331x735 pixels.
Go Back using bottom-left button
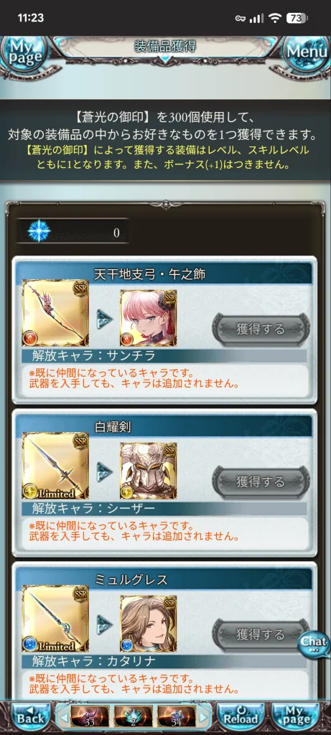(x=30, y=717)
